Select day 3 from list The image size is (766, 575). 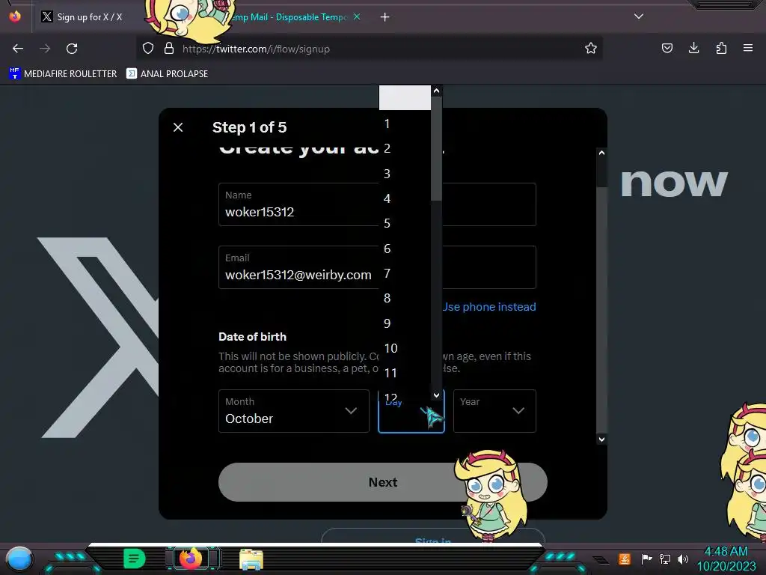405,174
